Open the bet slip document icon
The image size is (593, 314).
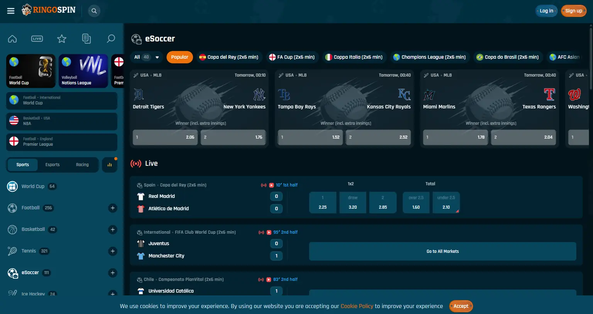(86, 39)
